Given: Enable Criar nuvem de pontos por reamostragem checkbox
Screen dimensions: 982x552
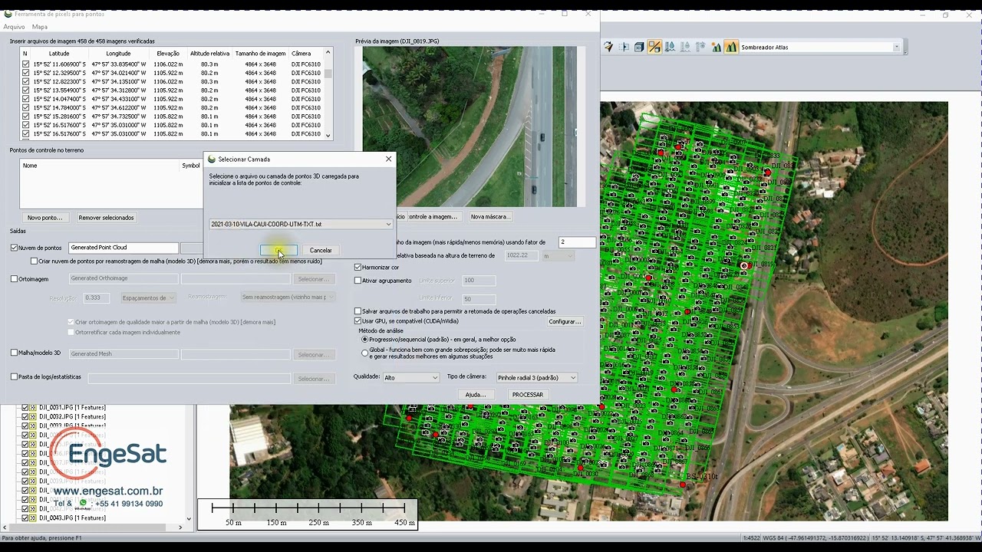Looking at the screenshot, I should [34, 261].
